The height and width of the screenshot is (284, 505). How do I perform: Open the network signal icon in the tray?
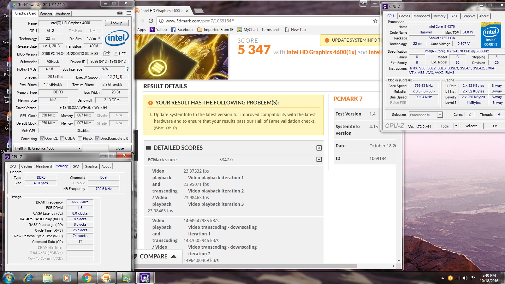pyautogui.click(x=458, y=278)
